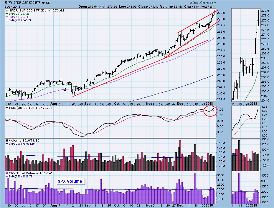Click the EMA(20) 267.28 legend entry
274x208 pixels.
[x=19, y=14]
